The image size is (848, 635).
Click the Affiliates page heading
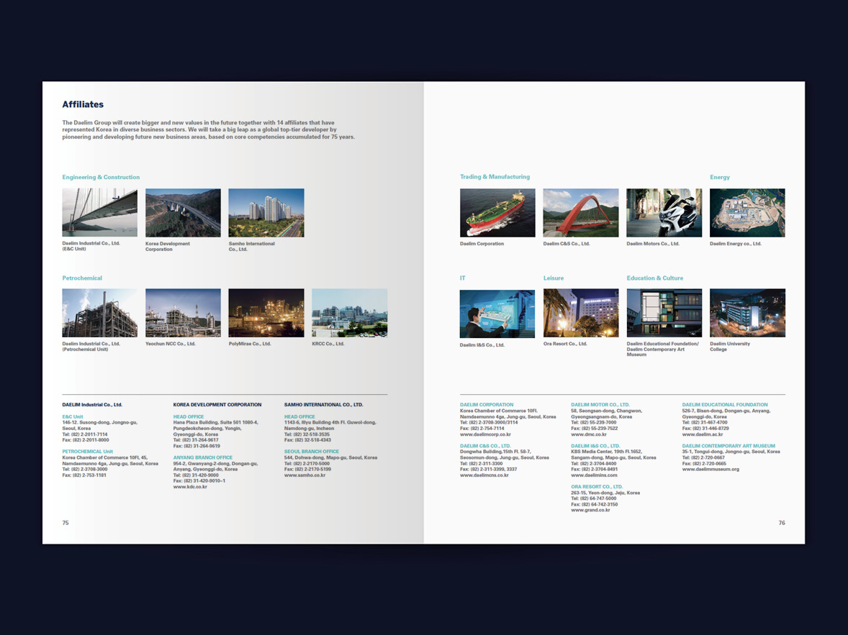pyautogui.click(x=83, y=104)
